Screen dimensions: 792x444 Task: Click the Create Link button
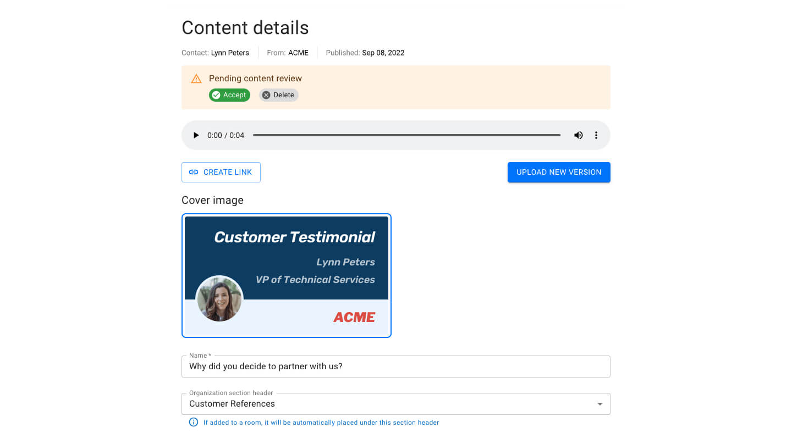(x=221, y=172)
